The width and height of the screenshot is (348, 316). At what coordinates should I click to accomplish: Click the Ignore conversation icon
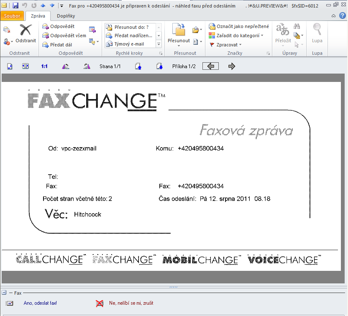(7, 30)
